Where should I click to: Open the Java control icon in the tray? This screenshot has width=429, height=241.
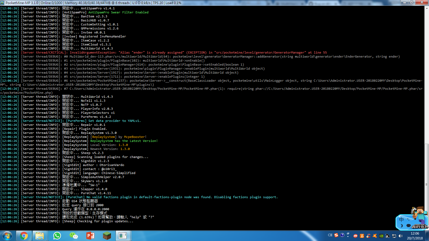click(x=362, y=236)
